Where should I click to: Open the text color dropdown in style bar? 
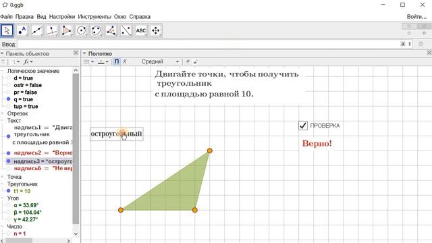[103, 61]
